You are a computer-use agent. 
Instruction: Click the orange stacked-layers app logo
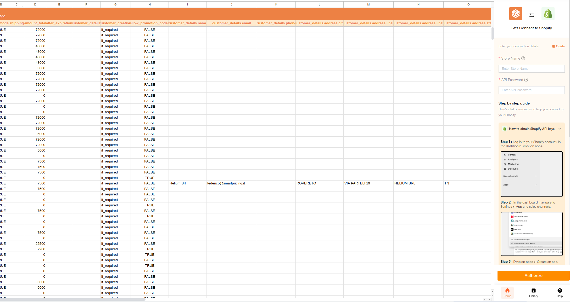[x=515, y=14]
